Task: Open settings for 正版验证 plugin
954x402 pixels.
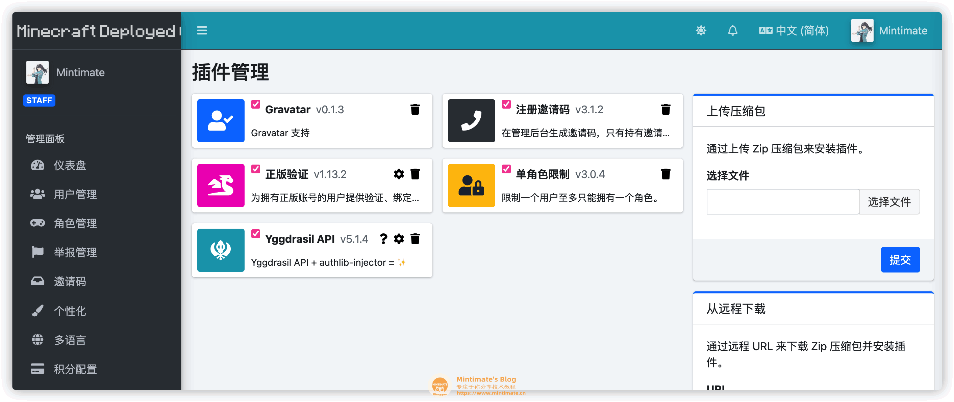Action: 399,174
